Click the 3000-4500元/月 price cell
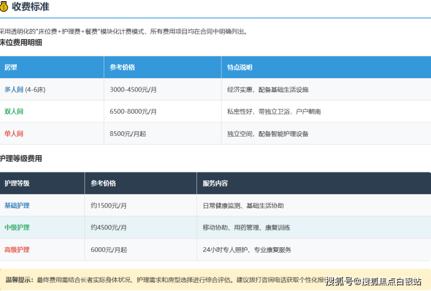431x291 pixels. pos(133,90)
